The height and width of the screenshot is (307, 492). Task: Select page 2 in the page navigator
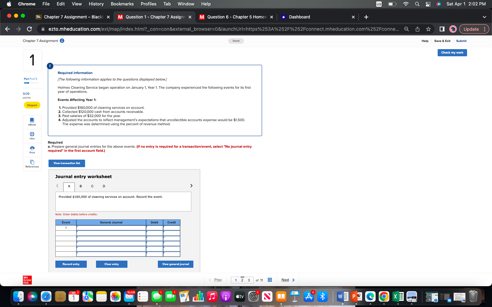(242, 280)
